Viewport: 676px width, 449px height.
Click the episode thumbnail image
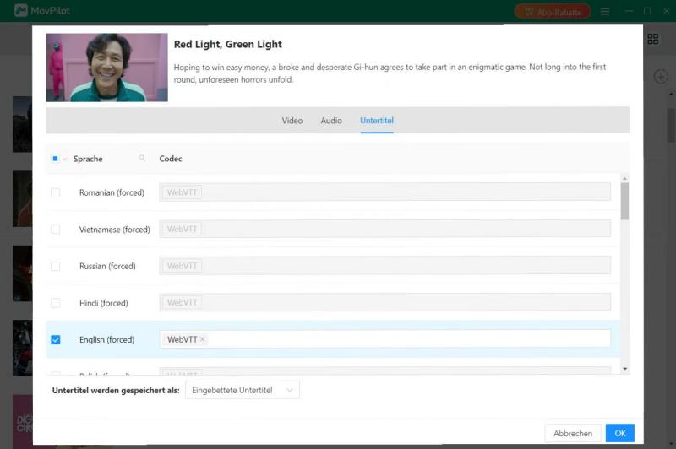107,68
